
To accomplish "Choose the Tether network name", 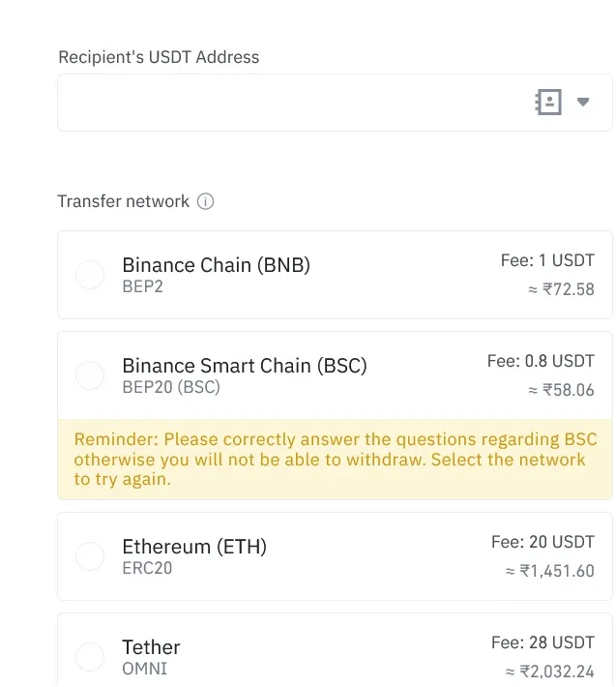I will coord(151,647).
